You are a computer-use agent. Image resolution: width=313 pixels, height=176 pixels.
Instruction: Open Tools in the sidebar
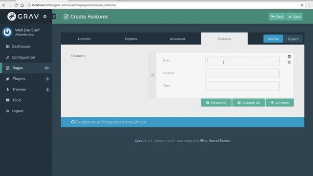(x=26, y=100)
